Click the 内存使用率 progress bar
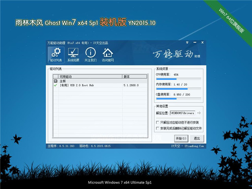The image size is (252, 189). pyautogui.click(x=178, y=89)
